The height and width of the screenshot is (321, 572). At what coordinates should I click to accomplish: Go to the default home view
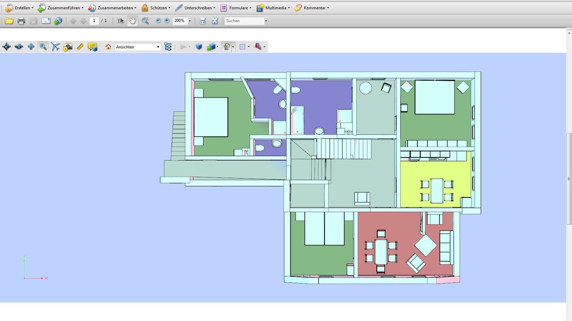[x=108, y=47]
